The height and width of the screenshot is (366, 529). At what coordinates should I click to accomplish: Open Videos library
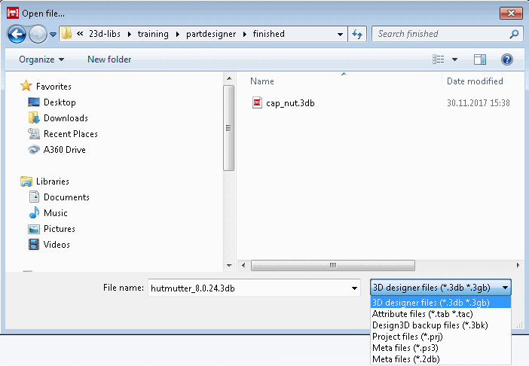(x=49, y=245)
